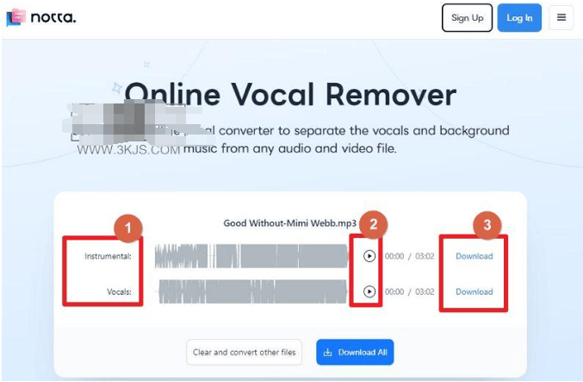Click the Vocals time 00:00 / 03:02
This screenshot has height=382, width=583.
click(409, 291)
